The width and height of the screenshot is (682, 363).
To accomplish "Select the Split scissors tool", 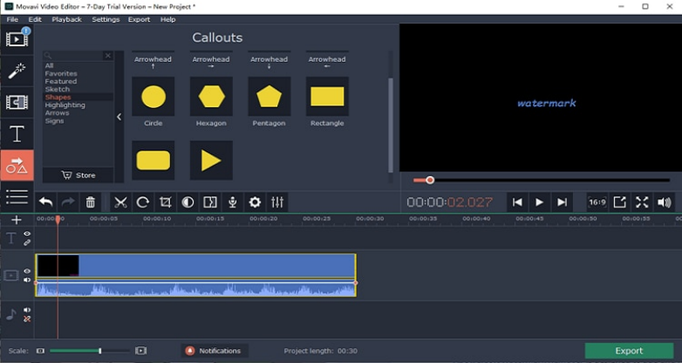I will tap(120, 202).
